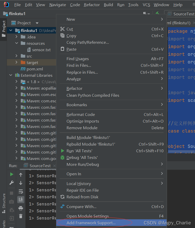Open Local History submenu
The height and width of the screenshot is (228, 195).
(112, 183)
